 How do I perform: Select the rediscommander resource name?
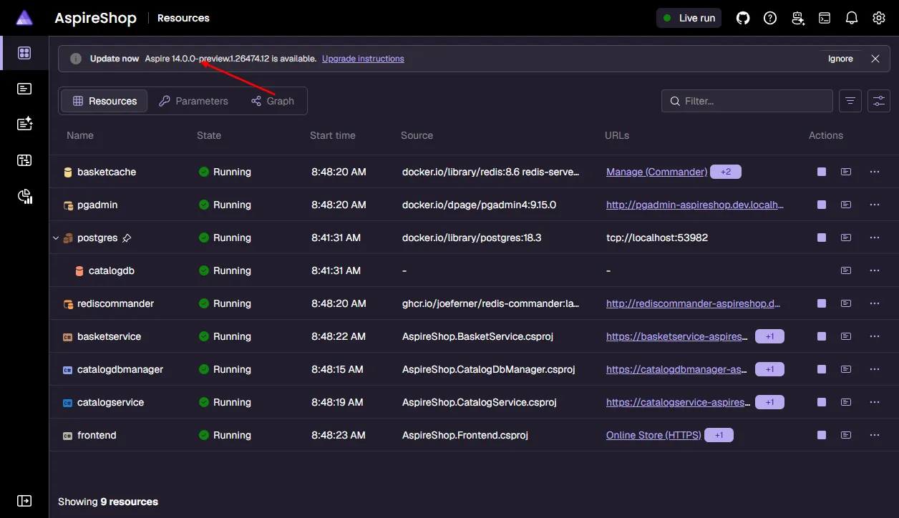(x=115, y=303)
